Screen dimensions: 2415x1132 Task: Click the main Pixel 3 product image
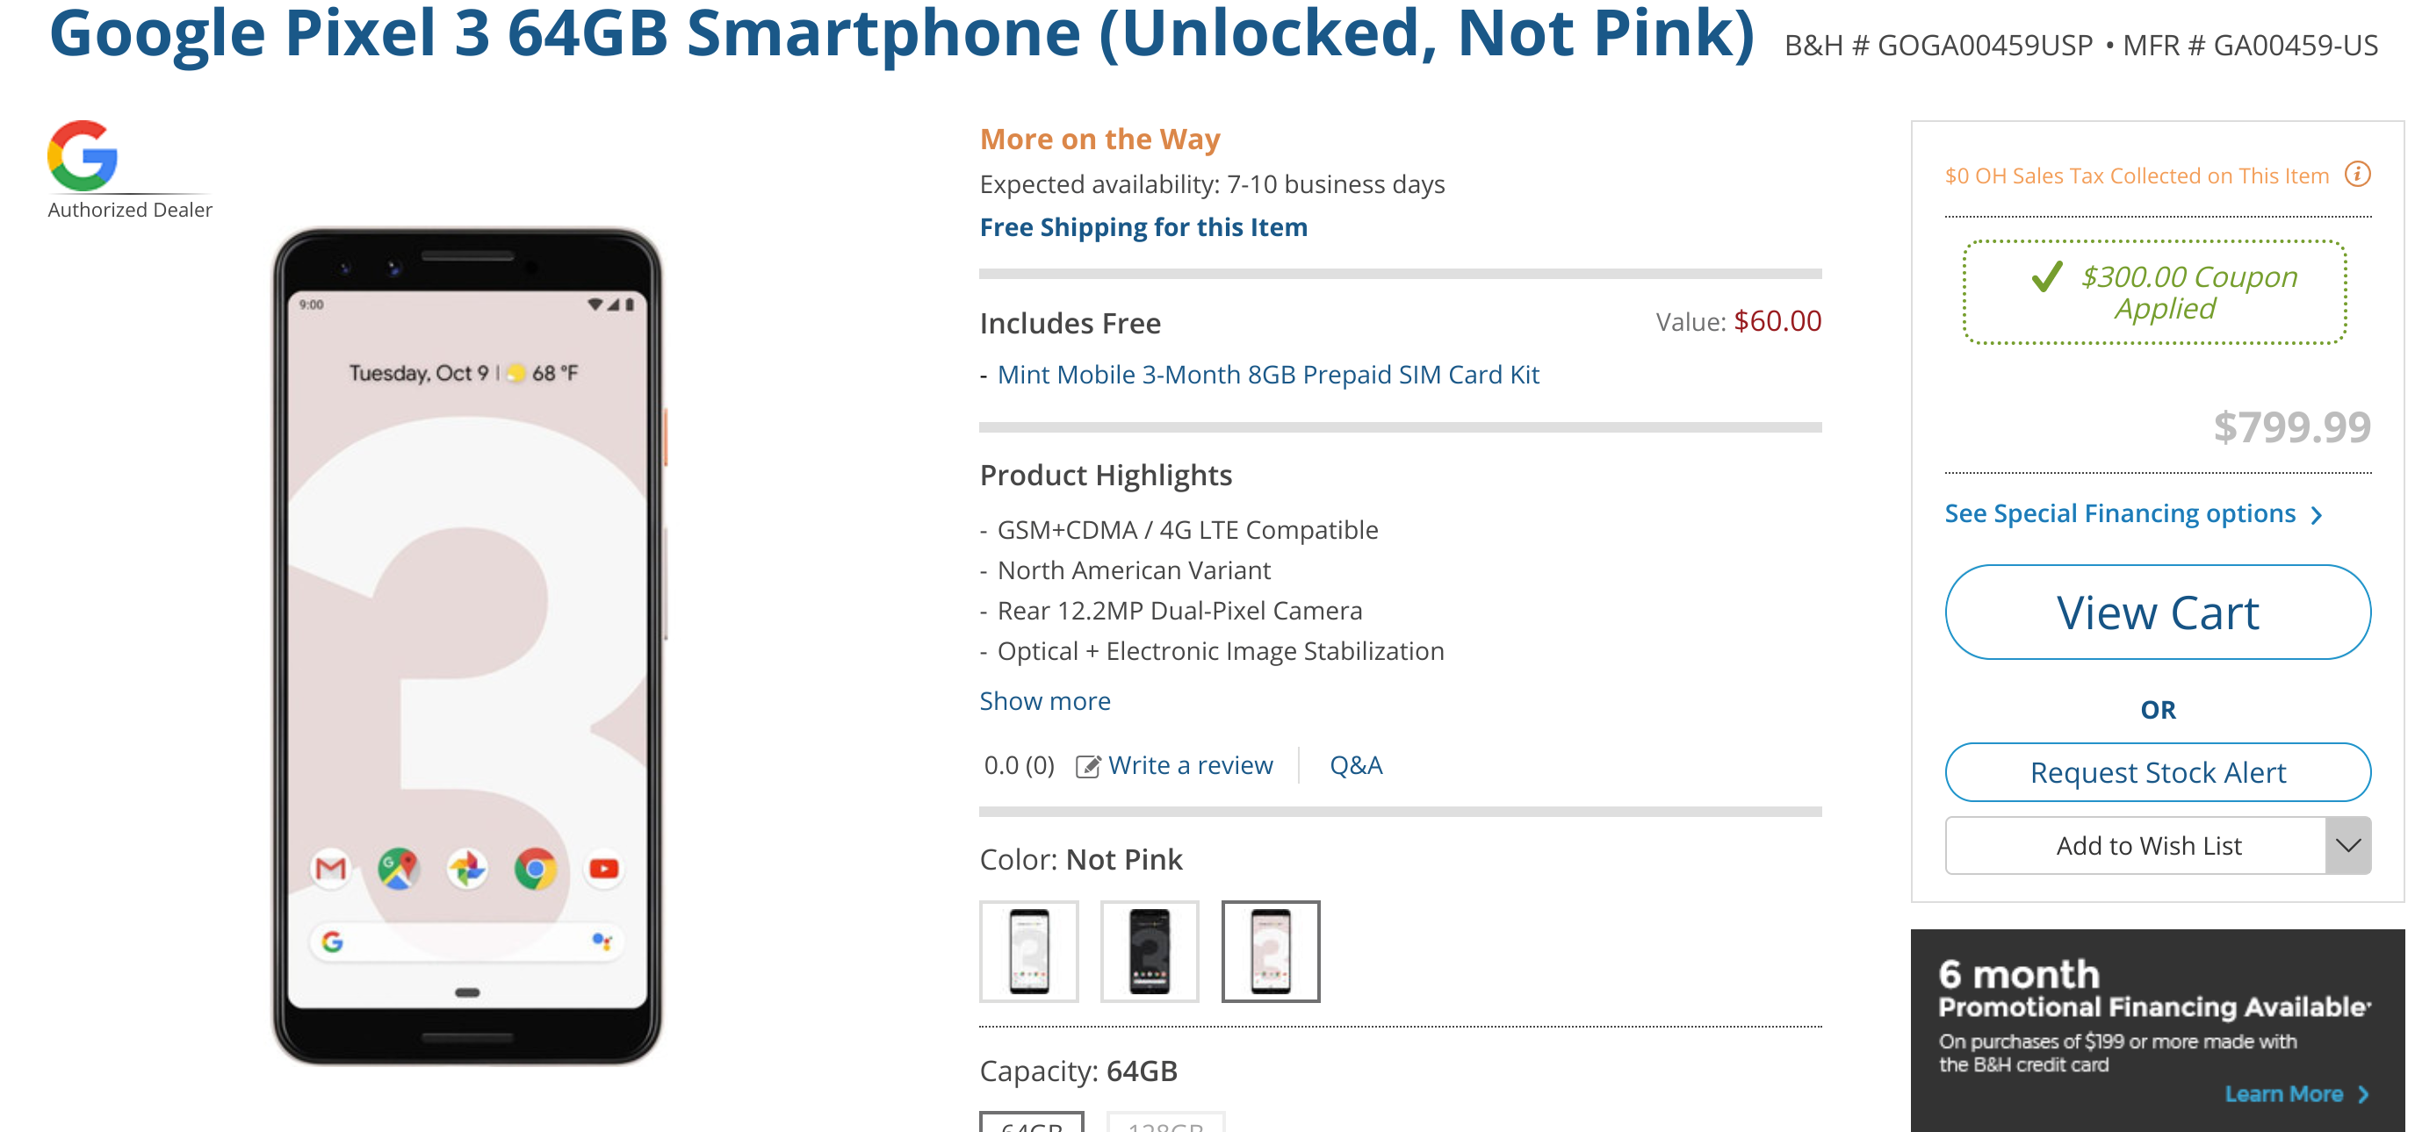tap(467, 656)
